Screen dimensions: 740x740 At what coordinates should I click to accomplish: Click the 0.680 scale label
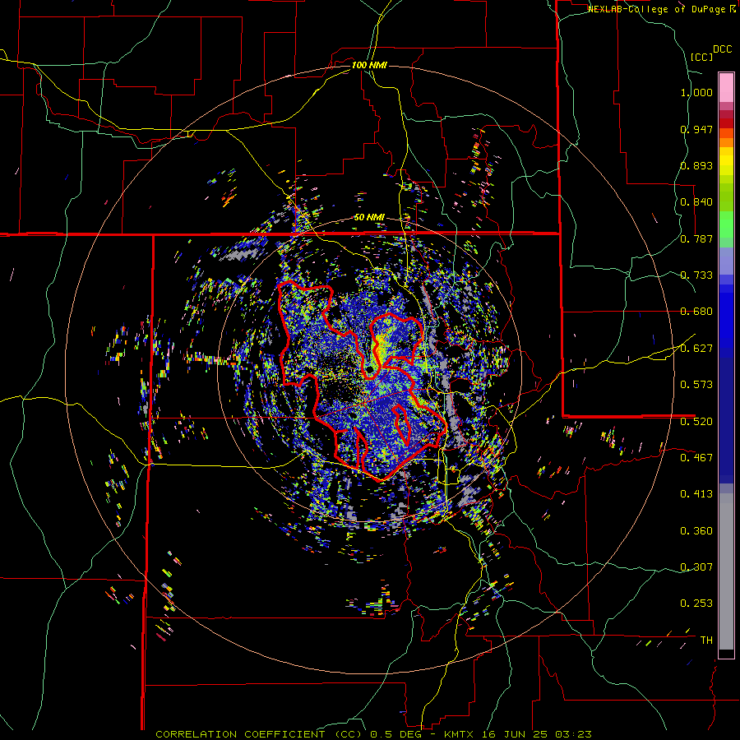[696, 312]
